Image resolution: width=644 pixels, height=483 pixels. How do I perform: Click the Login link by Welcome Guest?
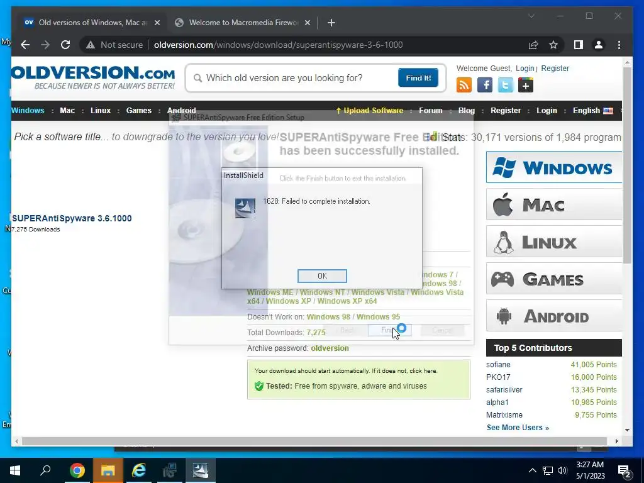tap(525, 68)
